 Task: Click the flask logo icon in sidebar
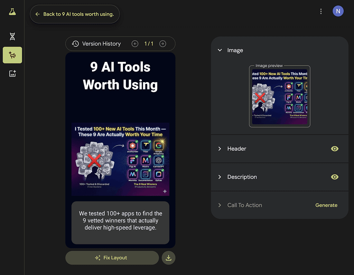(x=12, y=12)
